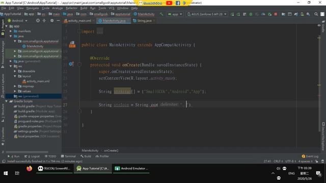
Task: Click the volume icon in system tray
Action: (279, 168)
